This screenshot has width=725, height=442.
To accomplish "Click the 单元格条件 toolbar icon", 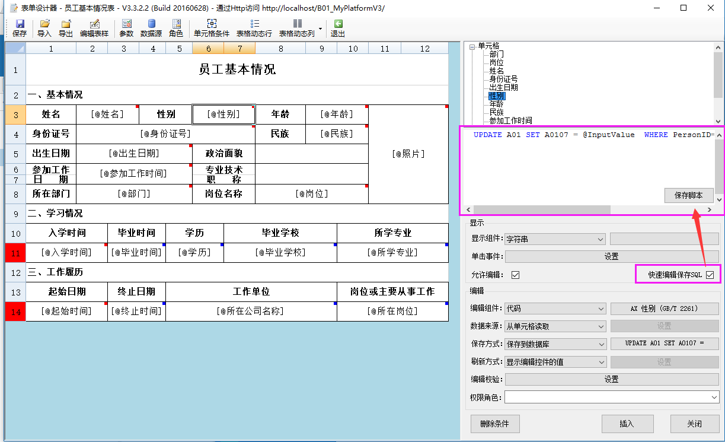I will (212, 28).
